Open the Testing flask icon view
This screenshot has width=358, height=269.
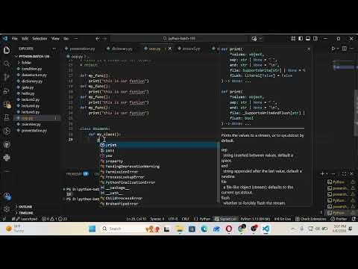point(7,117)
